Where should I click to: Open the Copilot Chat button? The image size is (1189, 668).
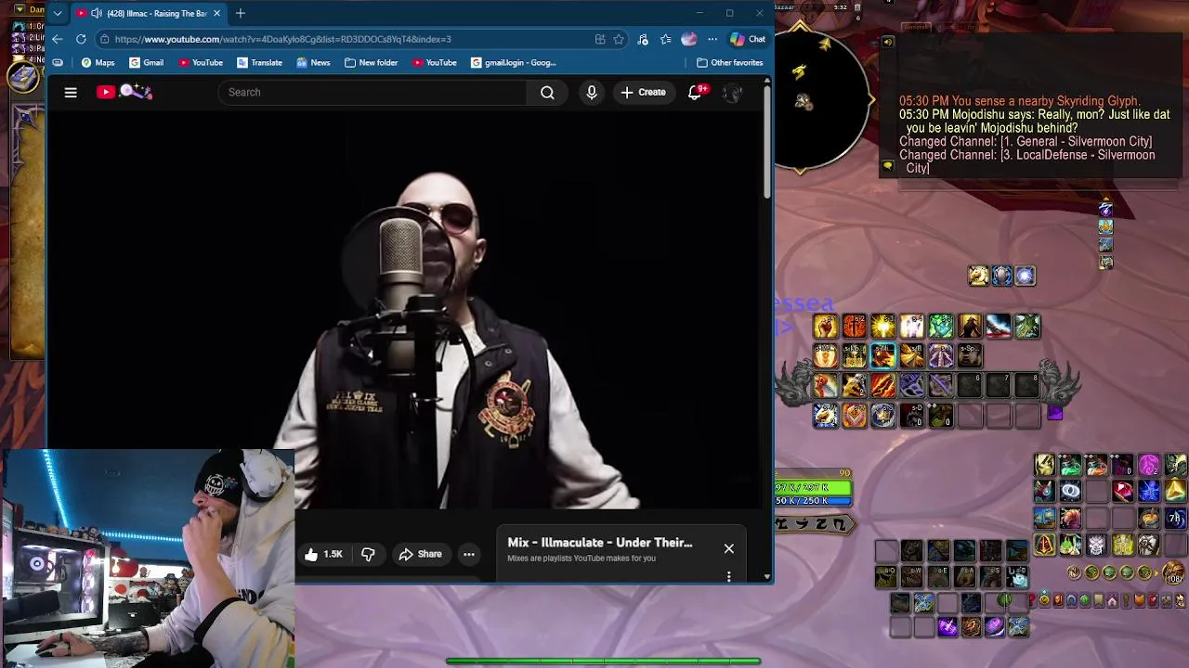click(749, 39)
